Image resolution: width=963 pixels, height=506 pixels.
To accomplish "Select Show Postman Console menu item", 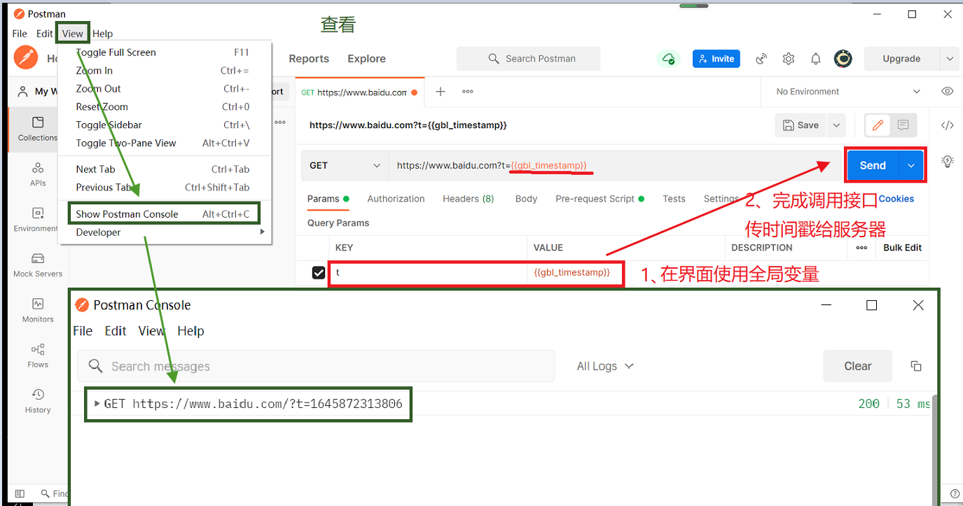I will (164, 214).
